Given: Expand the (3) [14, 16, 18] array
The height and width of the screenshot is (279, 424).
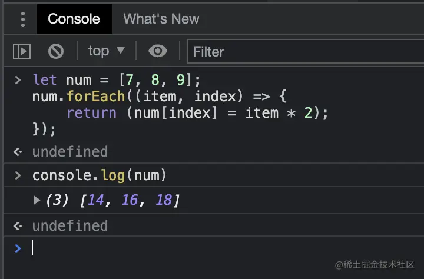Looking at the screenshot, I should click(x=38, y=201).
